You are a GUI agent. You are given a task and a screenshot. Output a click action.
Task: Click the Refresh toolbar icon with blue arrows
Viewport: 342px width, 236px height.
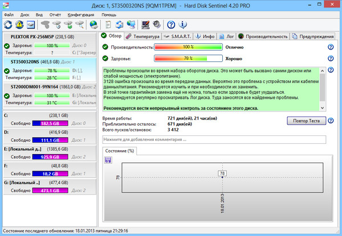pos(7,24)
